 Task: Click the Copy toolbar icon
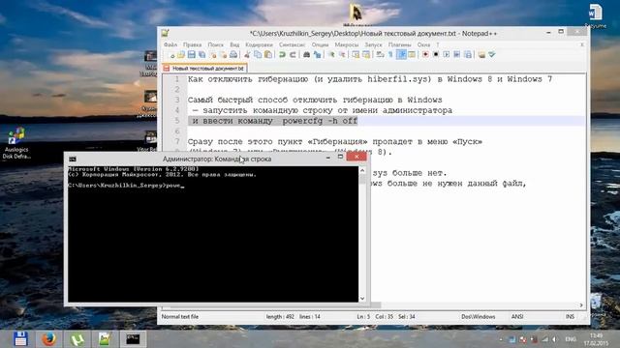point(258,55)
